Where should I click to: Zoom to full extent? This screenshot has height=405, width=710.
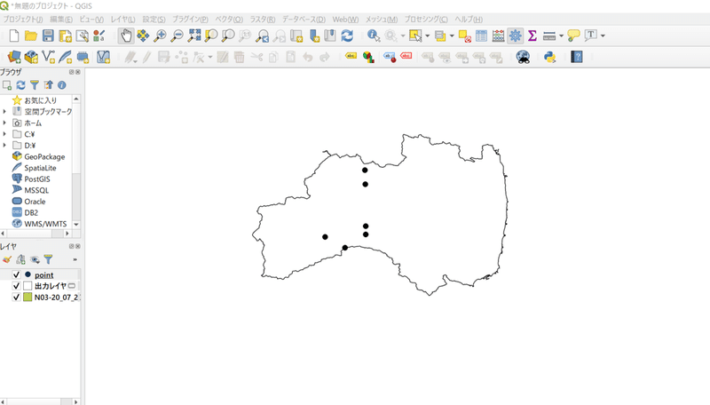194,36
